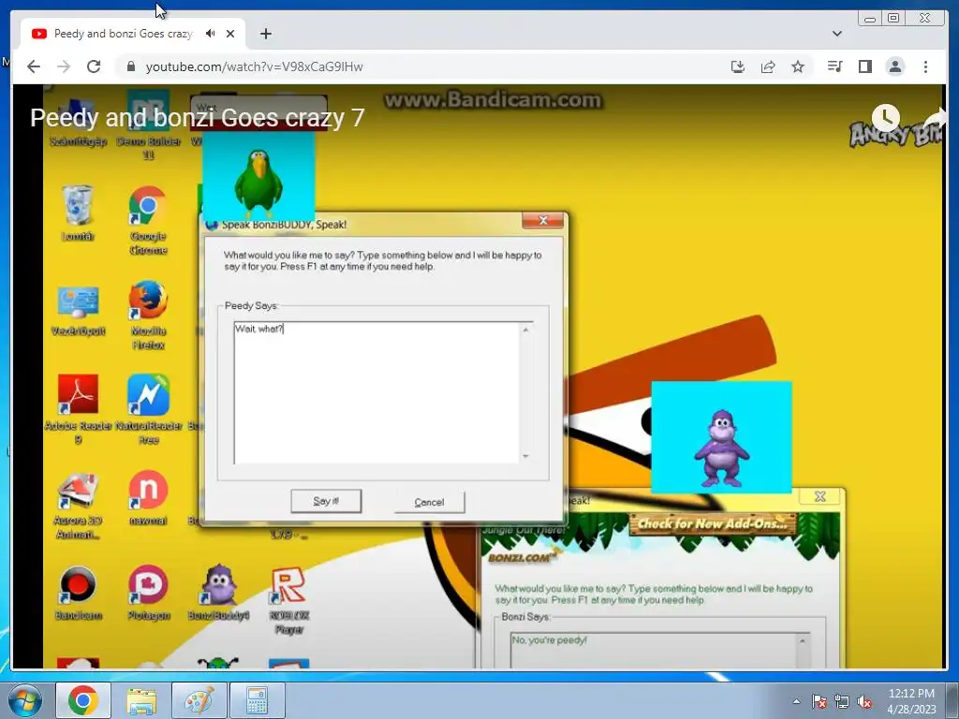Click the purple Bonzi gorilla character
Viewport: 959px width, 719px height.
click(x=722, y=448)
